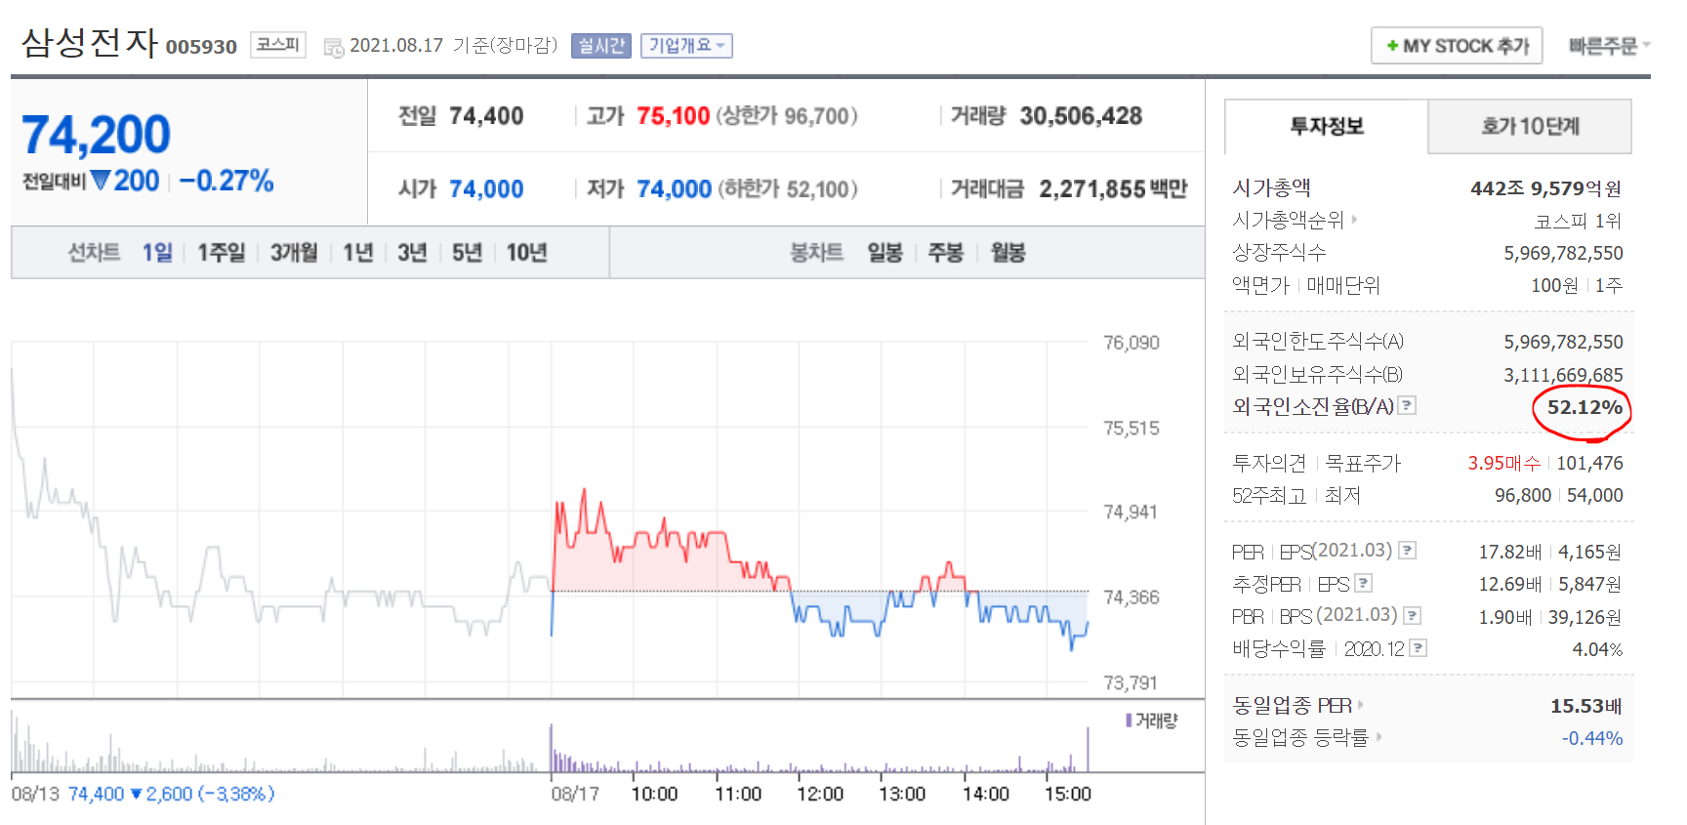Image resolution: width=1687 pixels, height=825 pixels.
Task: Click the help icon next to 외국인소진율(B/A)
Action: (1407, 405)
